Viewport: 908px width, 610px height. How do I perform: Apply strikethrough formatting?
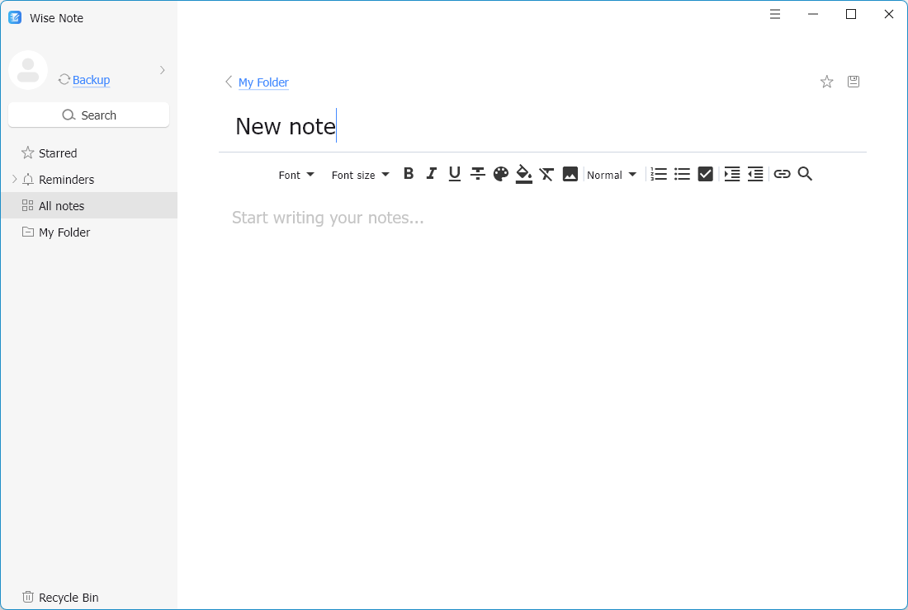(x=477, y=174)
